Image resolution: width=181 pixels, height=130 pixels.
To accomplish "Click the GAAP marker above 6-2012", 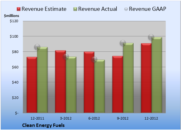I will tap(94, 59).
